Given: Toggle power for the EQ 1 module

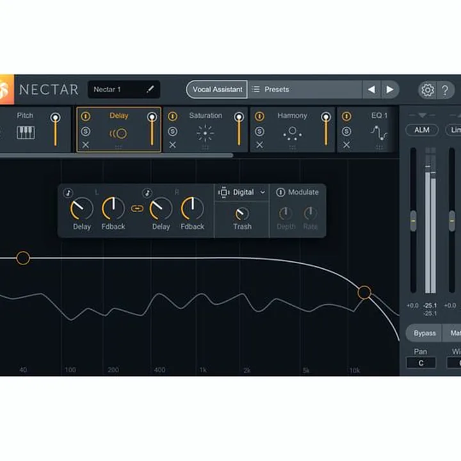Looking at the screenshot, I should click(x=346, y=117).
